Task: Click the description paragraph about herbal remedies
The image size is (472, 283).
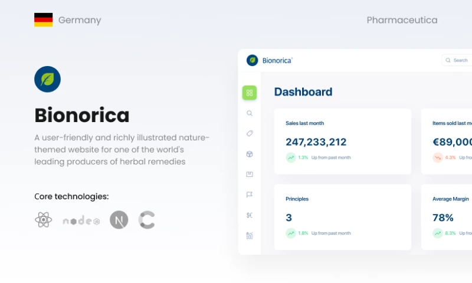Action: point(122,150)
